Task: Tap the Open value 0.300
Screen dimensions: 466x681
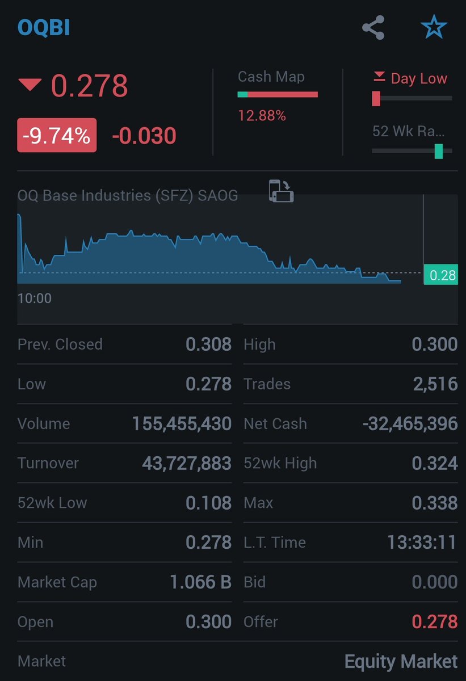Action: click(208, 622)
